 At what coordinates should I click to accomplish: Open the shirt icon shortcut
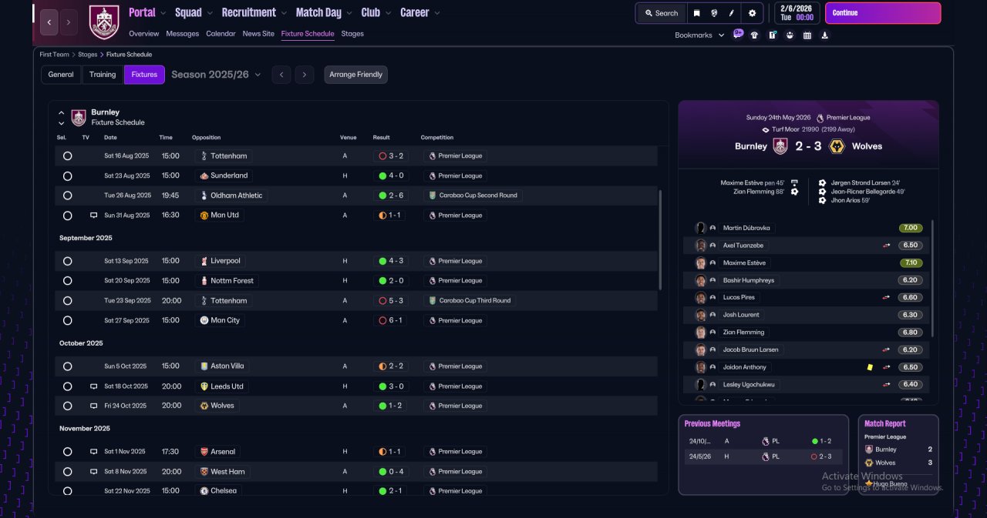(754, 35)
